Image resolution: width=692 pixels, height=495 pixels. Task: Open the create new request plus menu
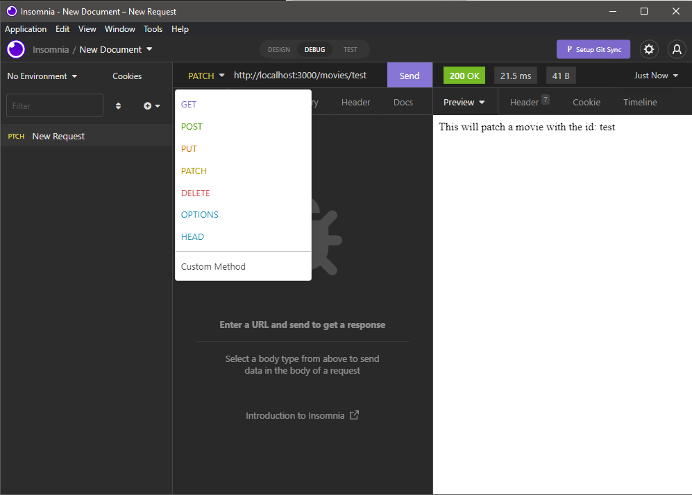152,106
